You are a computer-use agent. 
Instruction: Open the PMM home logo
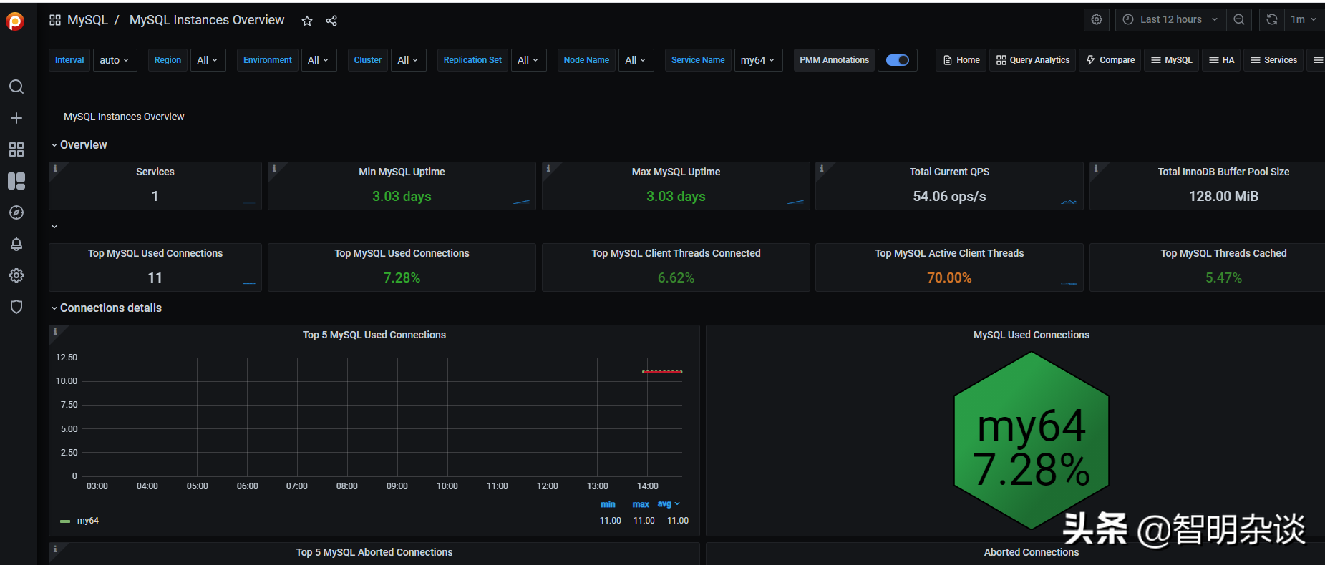[x=15, y=21]
